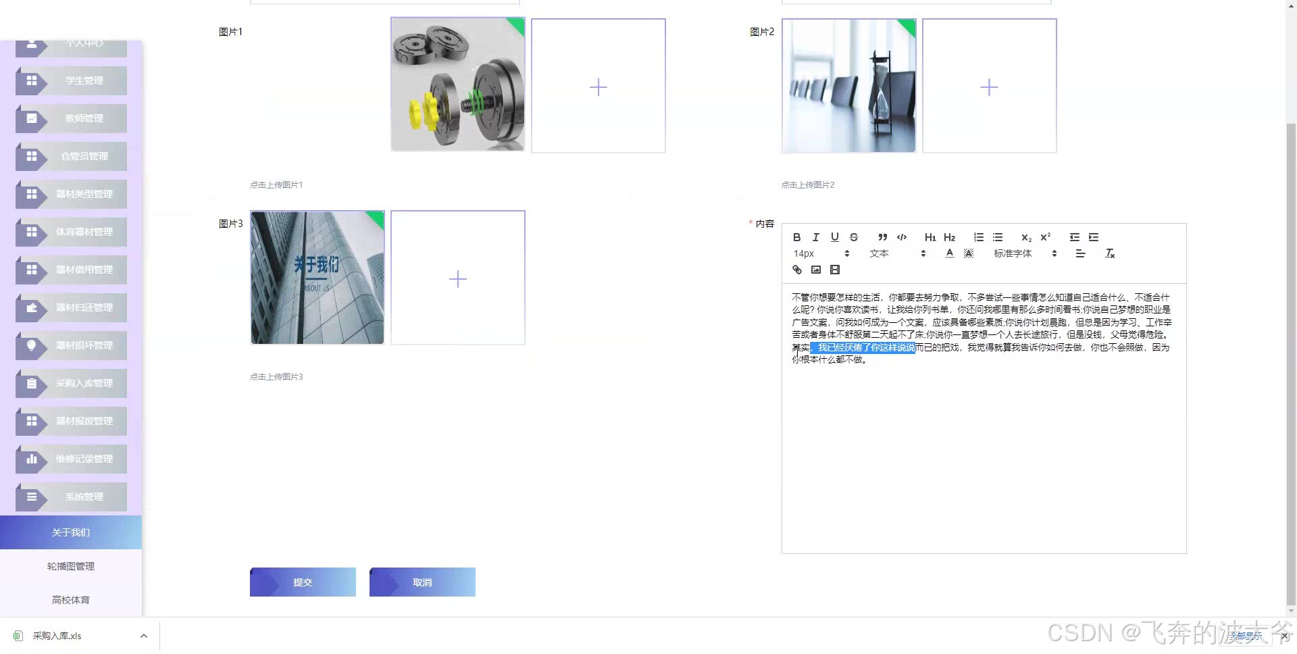Add another image to 图片3 upload box
This screenshot has width=1297, height=654.
coord(458,278)
